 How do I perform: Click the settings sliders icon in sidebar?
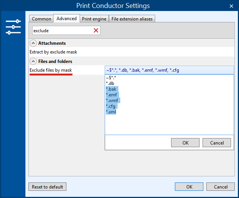pos(13,27)
